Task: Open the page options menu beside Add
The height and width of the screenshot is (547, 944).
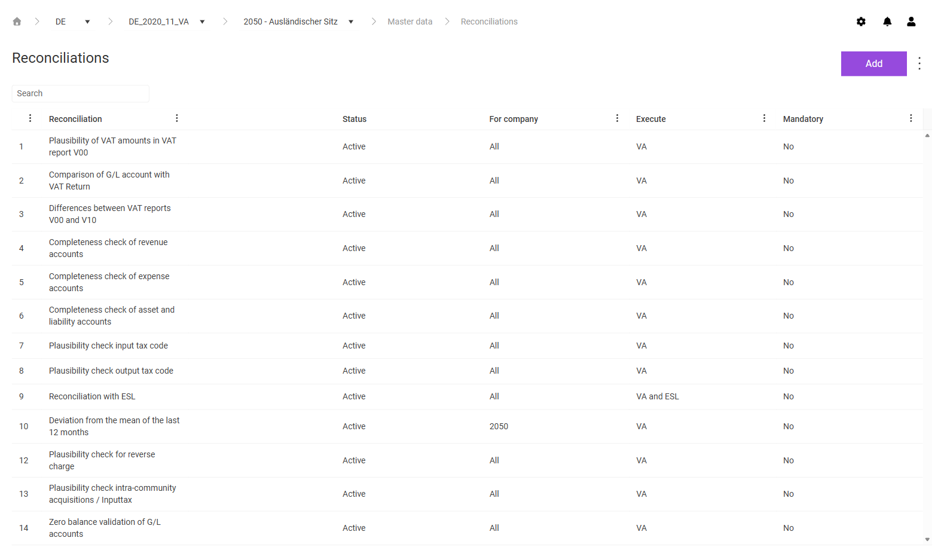Action: (x=919, y=63)
